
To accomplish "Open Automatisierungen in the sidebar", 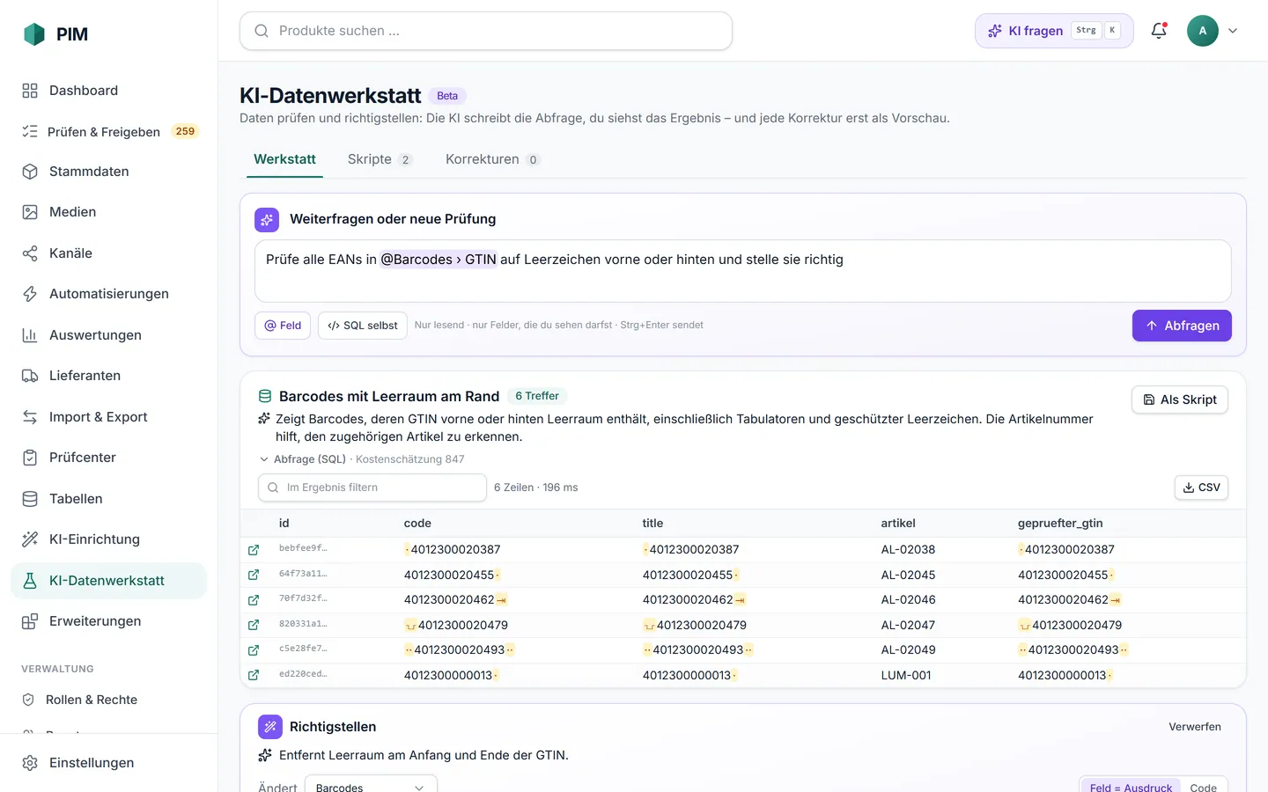I will click(x=108, y=294).
